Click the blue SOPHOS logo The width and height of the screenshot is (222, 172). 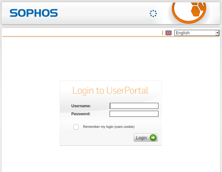pyautogui.click(x=34, y=13)
